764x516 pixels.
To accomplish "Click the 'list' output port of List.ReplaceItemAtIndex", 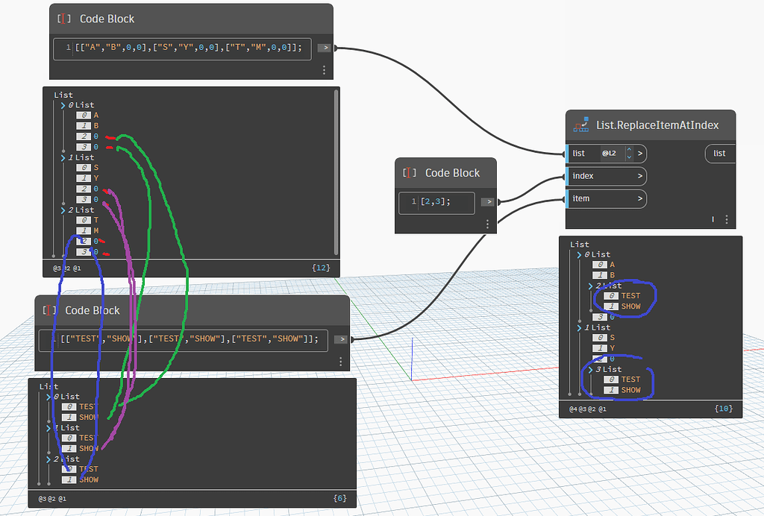I will point(719,154).
